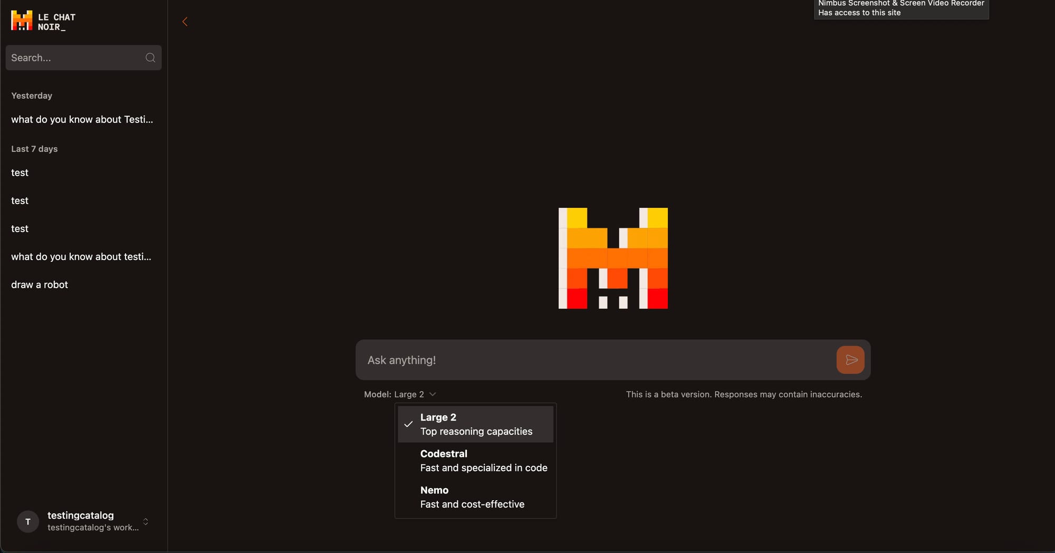
Task: Focus the 'Ask anything!' message field
Action: pos(596,360)
